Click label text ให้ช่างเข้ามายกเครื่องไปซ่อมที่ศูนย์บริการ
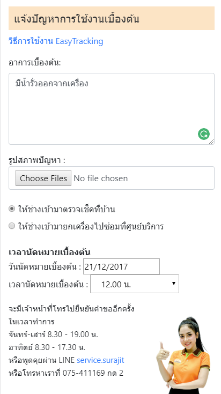The width and height of the screenshot is (221, 394). click(x=91, y=226)
